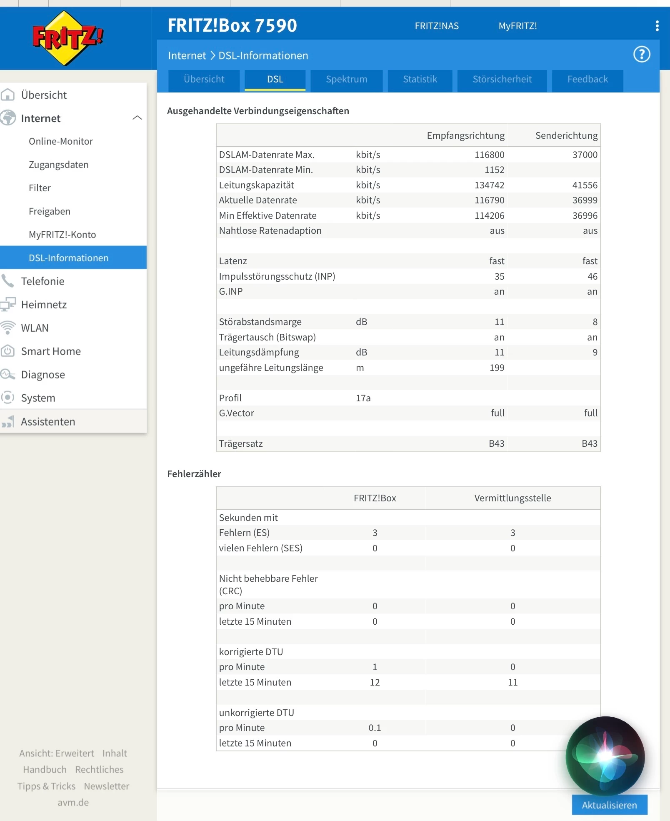Click the Störabstandsmarge row label
The height and width of the screenshot is (821, 670).
260,322
